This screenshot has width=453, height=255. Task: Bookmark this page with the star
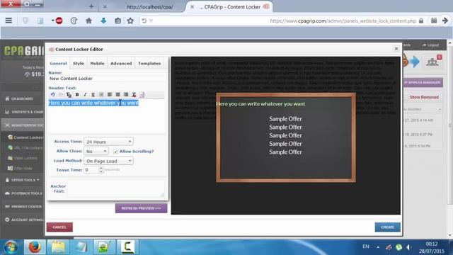pyautogui.click(x=130, y=21)
